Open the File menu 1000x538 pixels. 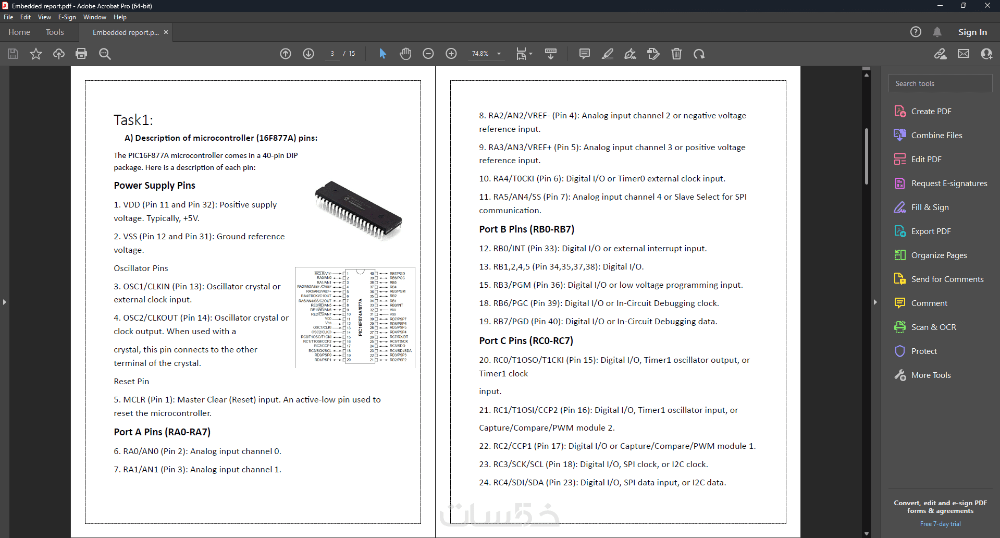click(x=8, y=17)
